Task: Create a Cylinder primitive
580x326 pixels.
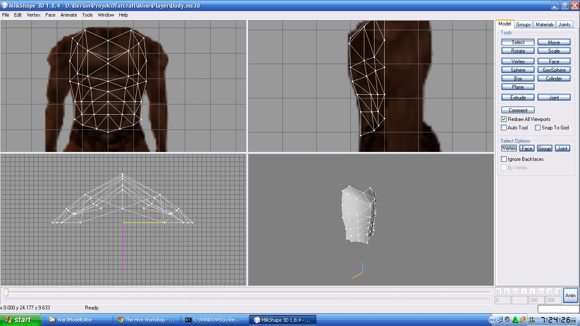Action: click(554, 79)
